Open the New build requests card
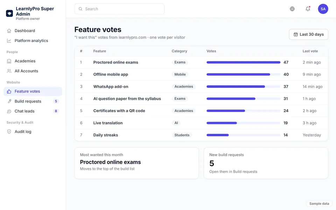 click(266, 163)
